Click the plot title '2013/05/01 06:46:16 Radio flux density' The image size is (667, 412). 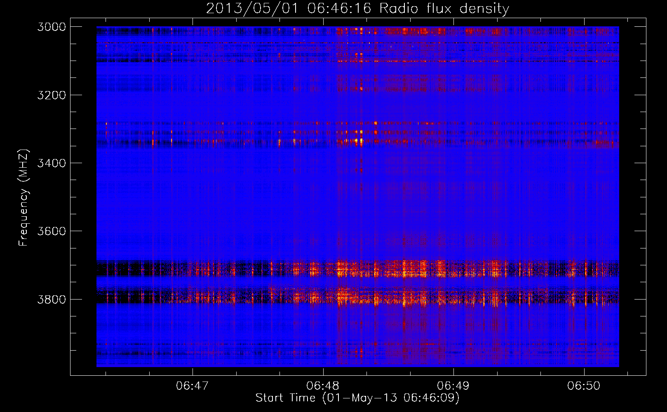pyautogui.click(x=357, y=9)
